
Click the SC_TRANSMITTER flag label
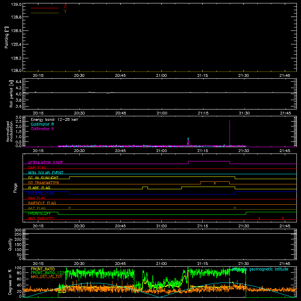pyautogui.click(x=44, y=183)
